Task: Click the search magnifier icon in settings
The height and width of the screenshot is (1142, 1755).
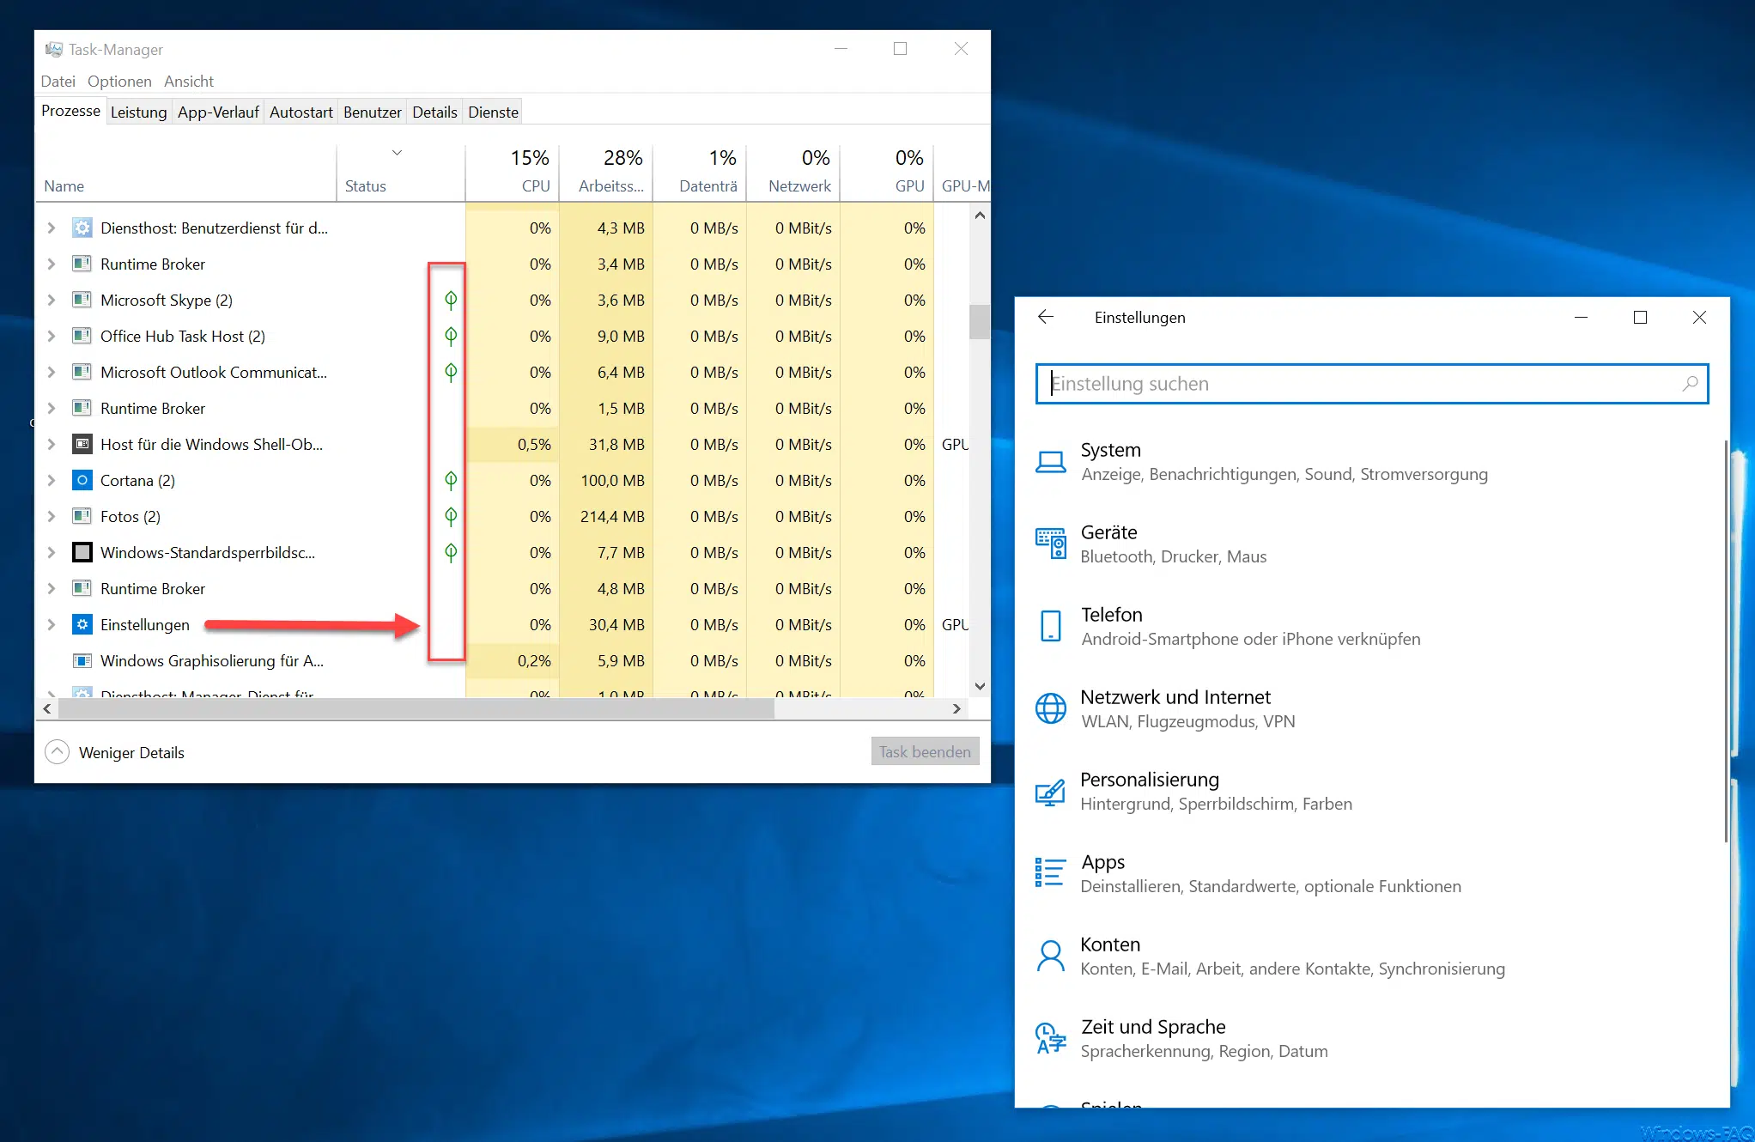Action: [1689, 384]
